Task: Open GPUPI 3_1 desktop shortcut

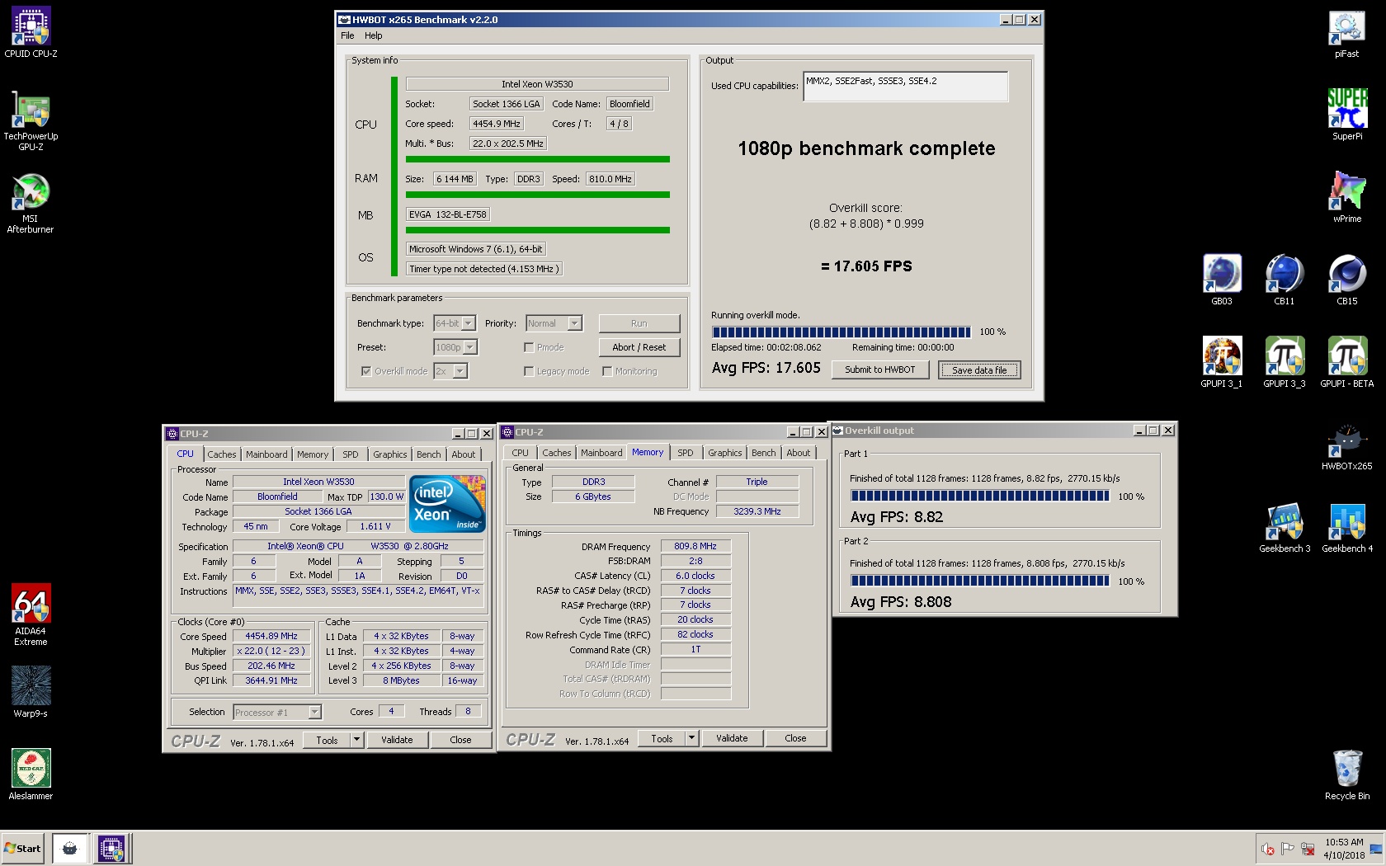Action: 1221,362
